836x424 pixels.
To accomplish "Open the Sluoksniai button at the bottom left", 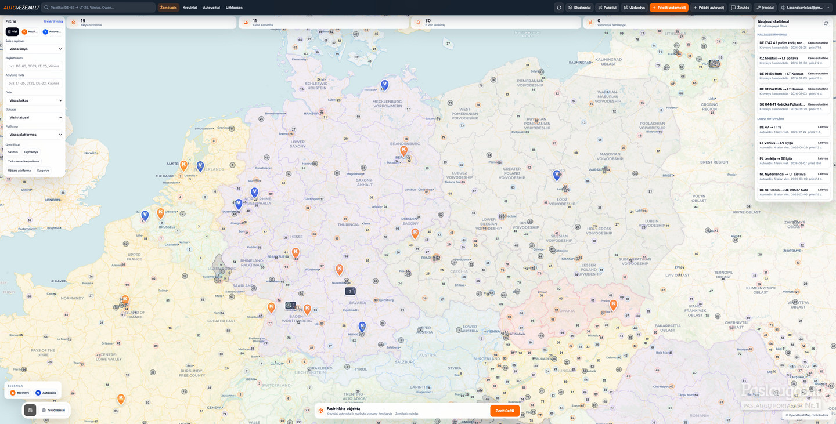I will click(x=53, y=410).
